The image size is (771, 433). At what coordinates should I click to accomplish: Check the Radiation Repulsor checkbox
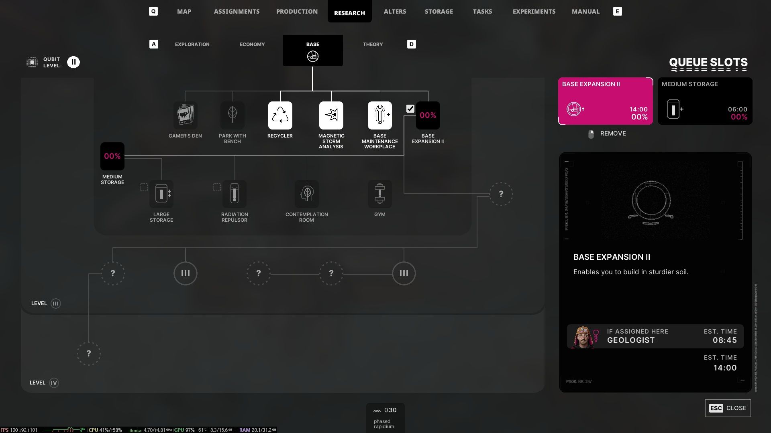click(x=216, y=187)
